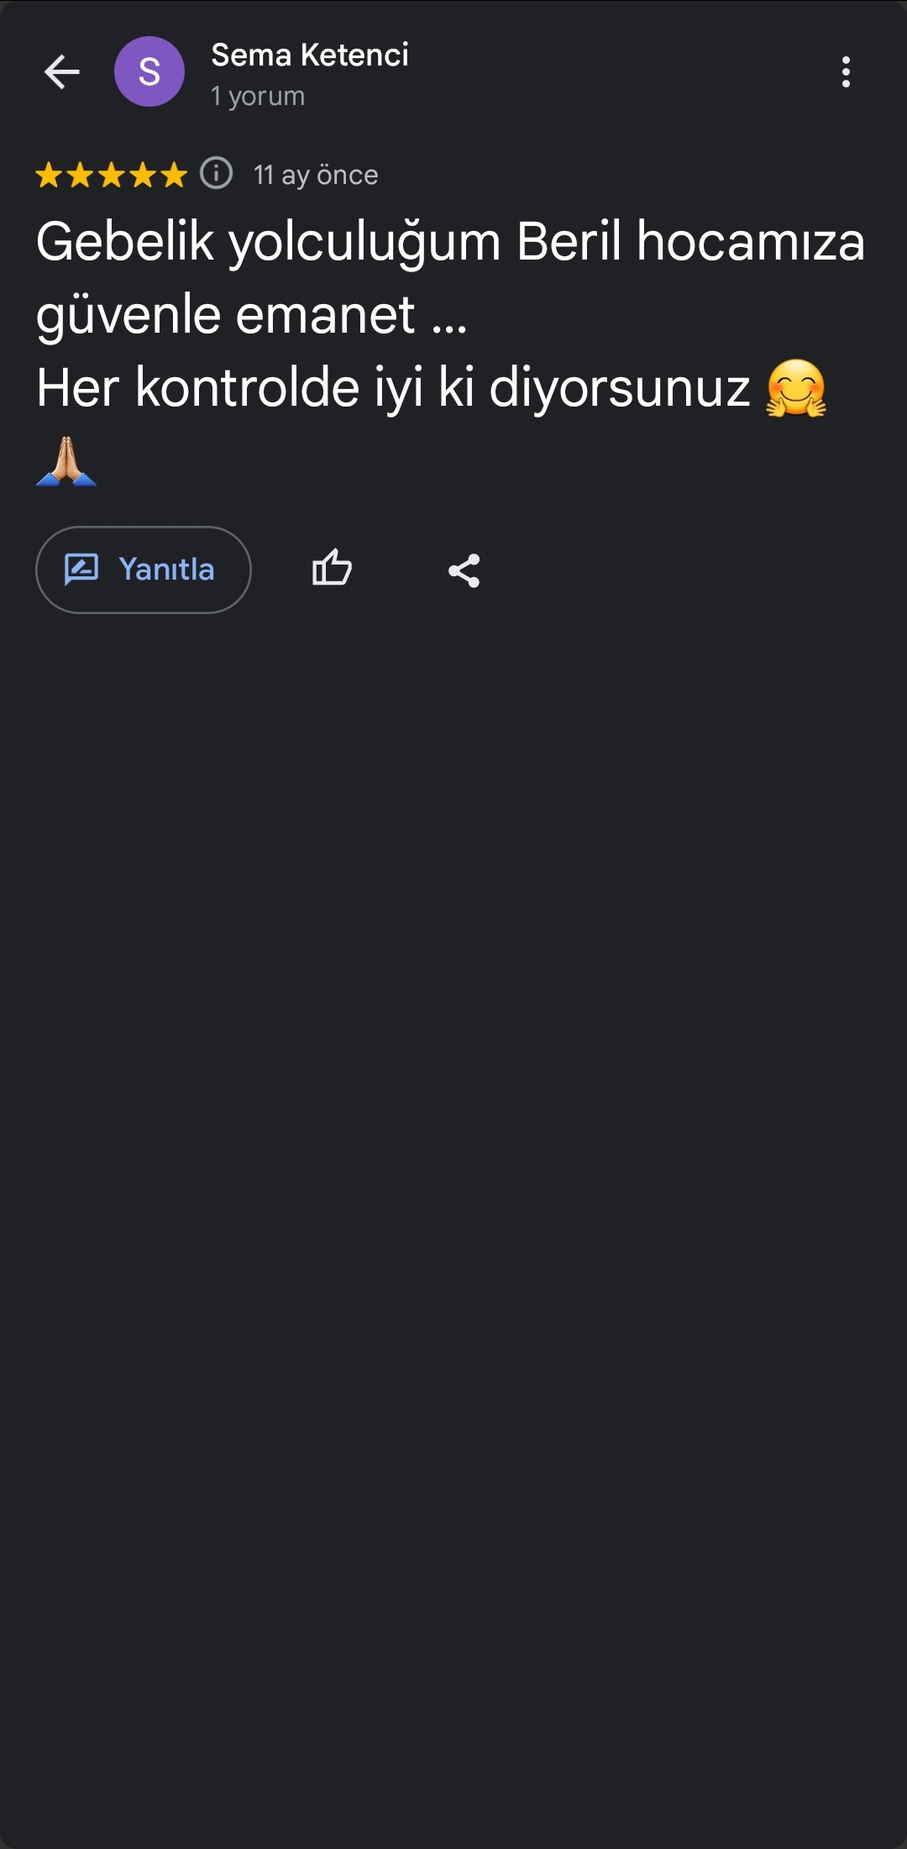The image size is (907, 1849).
Task: Tap the 'Gebelik yolculuğum Beril hocamıza' text line
Action: [x=450, y=242]
